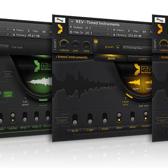Click the large grey waveform display
Screen dimensions: 168x168
pyautogui.click(x=85, y=85)
